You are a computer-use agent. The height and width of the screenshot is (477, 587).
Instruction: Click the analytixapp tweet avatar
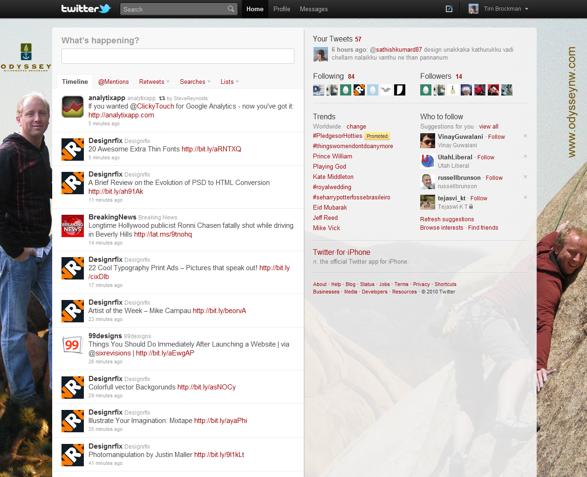tap(73, 106)
